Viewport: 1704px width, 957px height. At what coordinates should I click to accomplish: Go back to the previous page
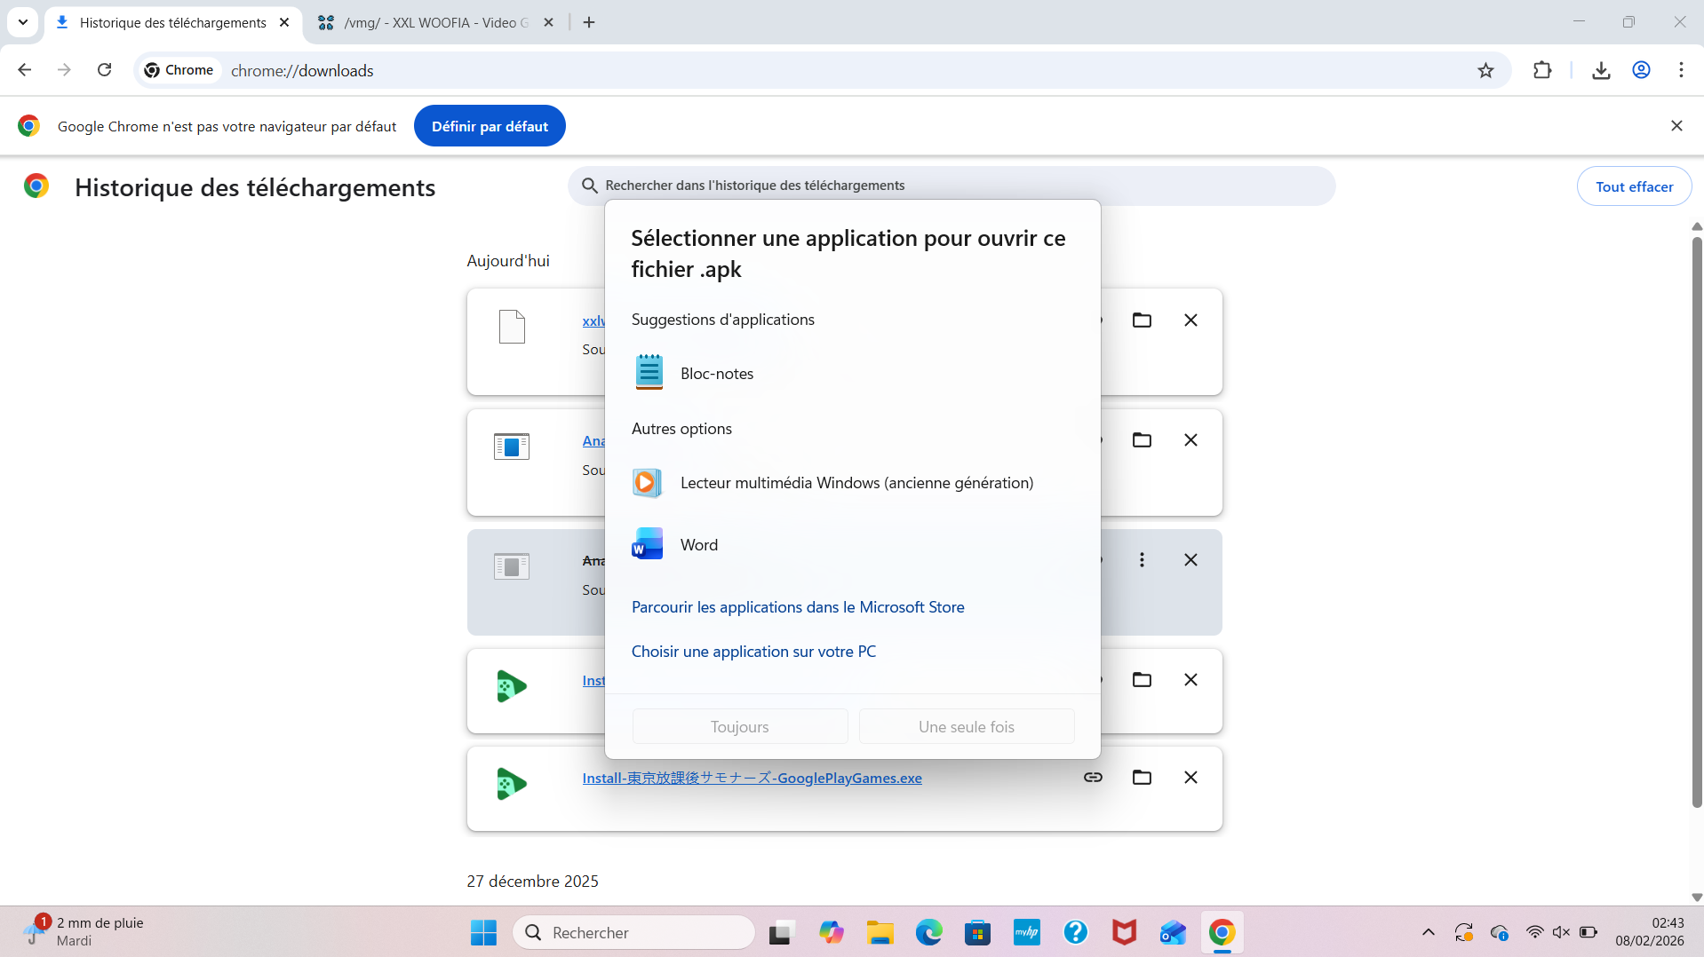pyautogui.click(x=25, y=70)
